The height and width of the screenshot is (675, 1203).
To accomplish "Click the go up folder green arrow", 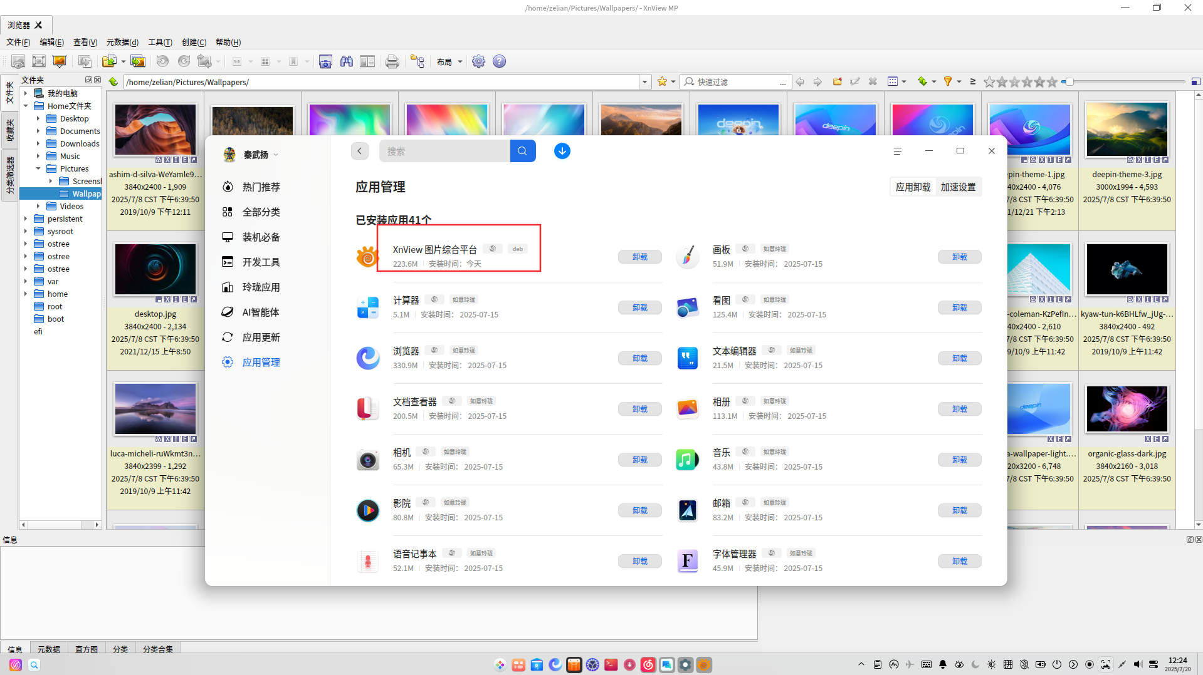I will click(x=113, y=82).
